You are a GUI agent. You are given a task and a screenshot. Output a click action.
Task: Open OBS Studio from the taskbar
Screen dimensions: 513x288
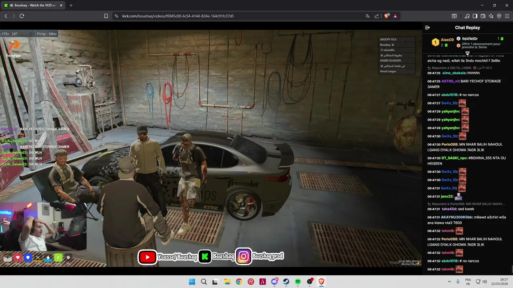pos(310,282)
